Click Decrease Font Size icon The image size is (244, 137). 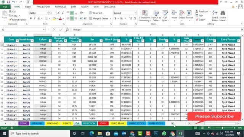63,13
